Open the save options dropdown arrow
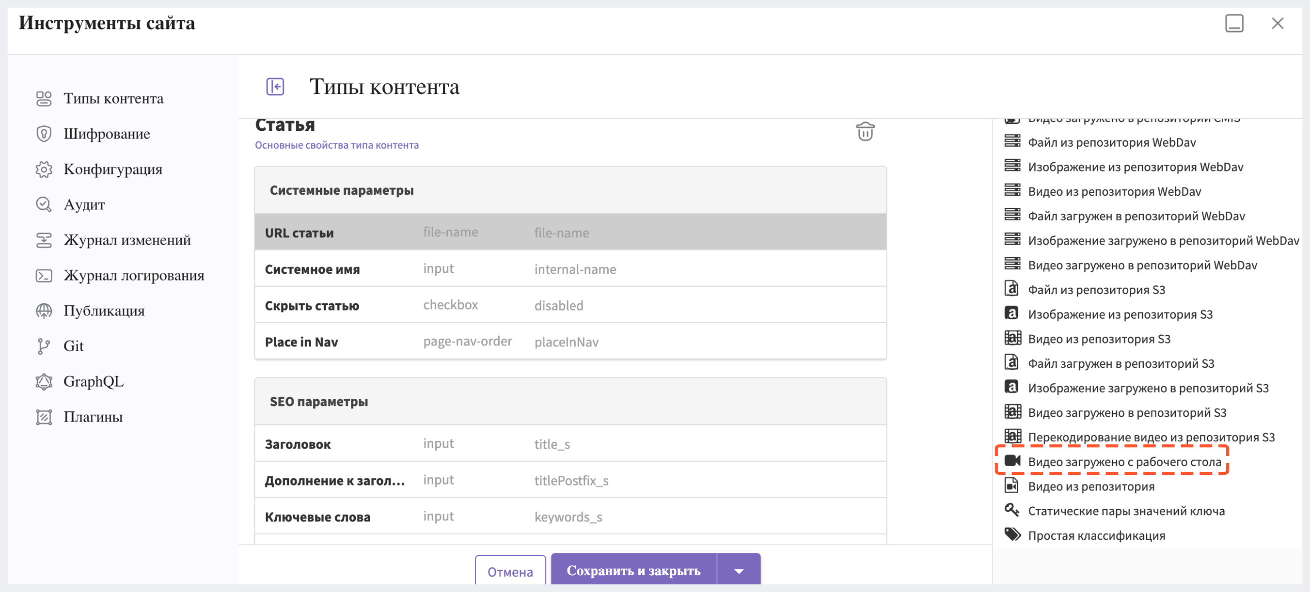1310x592 pixels. (739, 571)
